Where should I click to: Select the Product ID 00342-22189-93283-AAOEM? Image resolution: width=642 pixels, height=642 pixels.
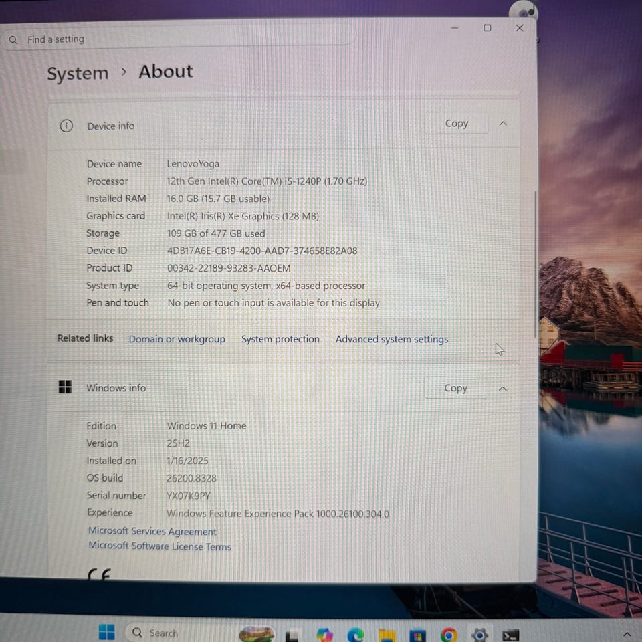(229, 268)
